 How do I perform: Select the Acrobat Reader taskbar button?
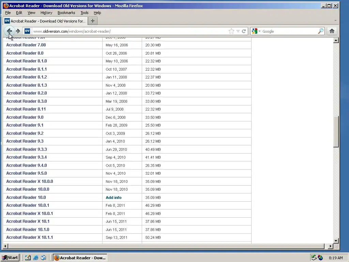(x=80, y=258)
